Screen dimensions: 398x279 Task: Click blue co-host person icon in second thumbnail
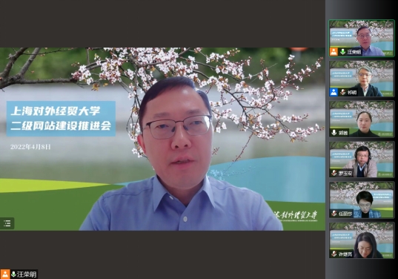(334, 92)
